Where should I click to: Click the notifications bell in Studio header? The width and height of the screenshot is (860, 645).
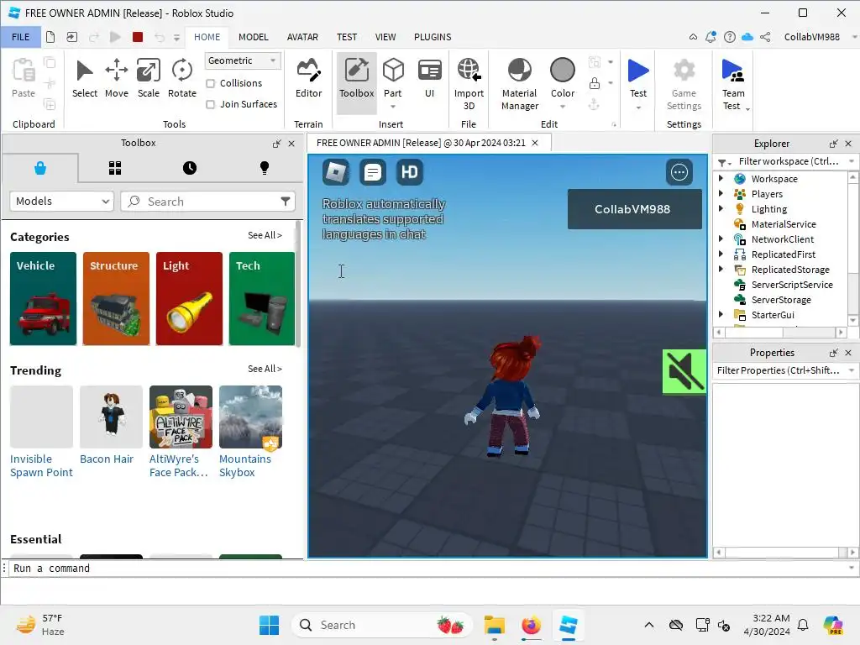point(711,37)
